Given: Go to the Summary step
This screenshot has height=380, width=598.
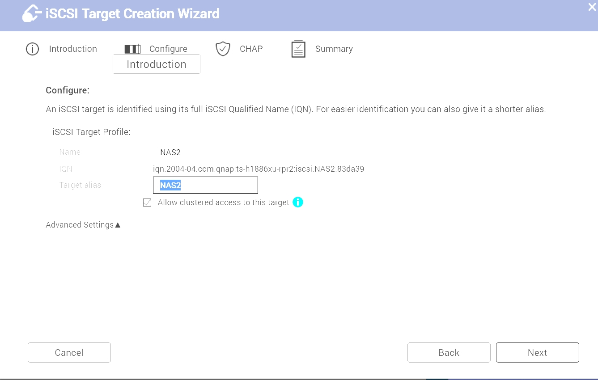Looking at the screenshot, I should (x=334, y=49).
